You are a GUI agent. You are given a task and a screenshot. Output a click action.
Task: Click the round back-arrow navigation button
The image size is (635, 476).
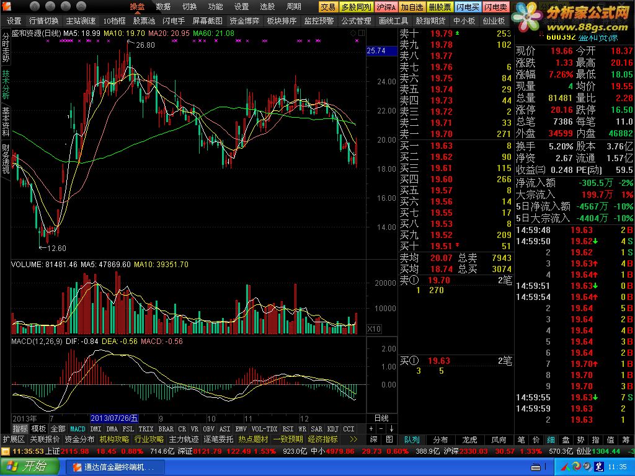[50, 6]
